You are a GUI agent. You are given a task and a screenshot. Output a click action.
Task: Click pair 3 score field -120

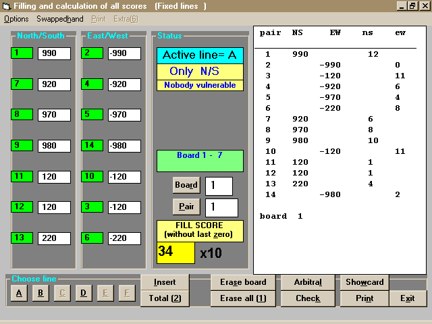click(x=124, y=207)
